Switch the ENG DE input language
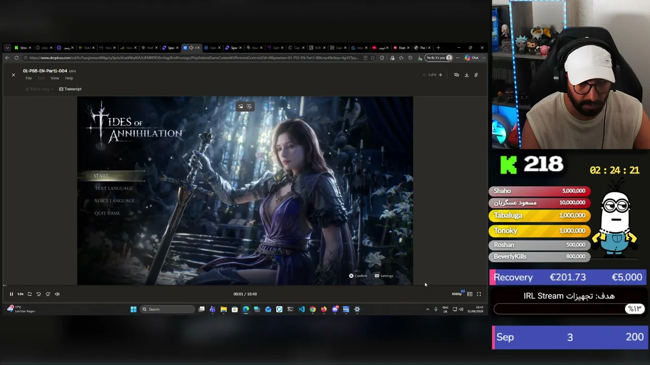The height and width of the screenshot is (365, 650). pos(445,309)
